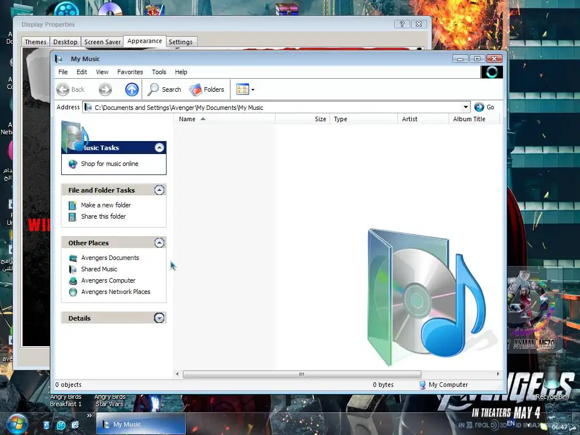Click the Back arrow toolbar icon
Screen dimensions: 580x435
(63, 89)
